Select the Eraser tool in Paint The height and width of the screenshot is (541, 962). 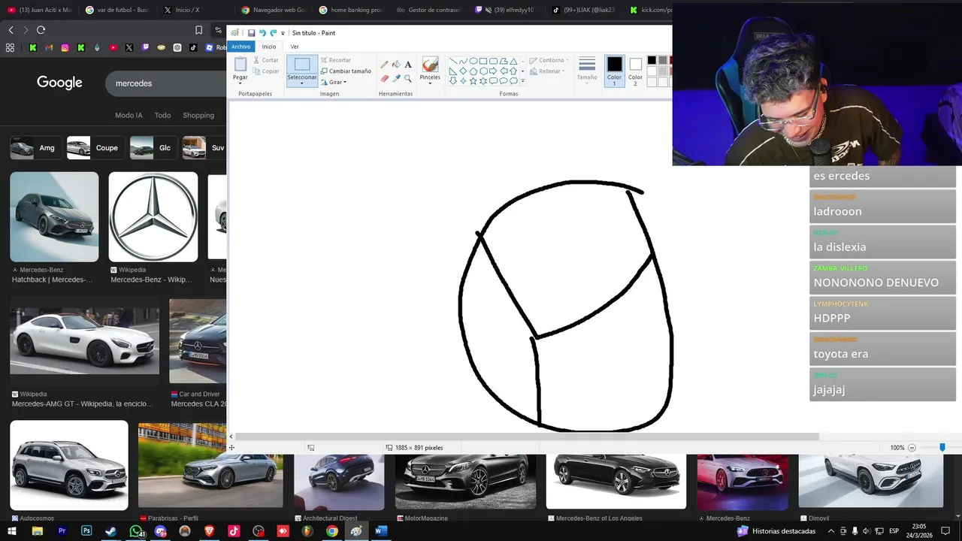pyautogui.click(x=385, y=78)
